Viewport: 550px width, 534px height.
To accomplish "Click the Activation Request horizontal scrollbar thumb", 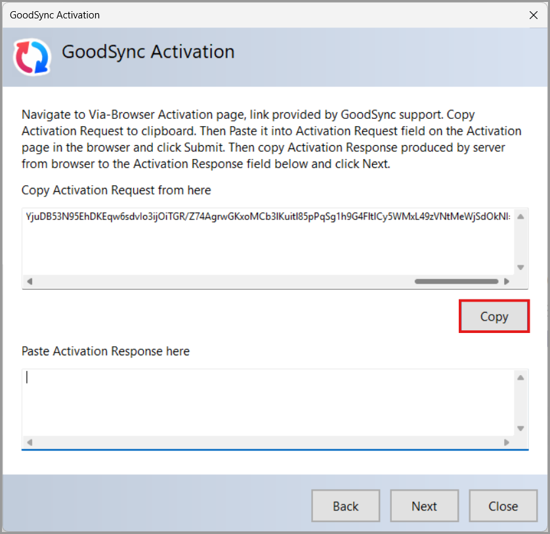I will pyautogui.click(x=456, y=281).
